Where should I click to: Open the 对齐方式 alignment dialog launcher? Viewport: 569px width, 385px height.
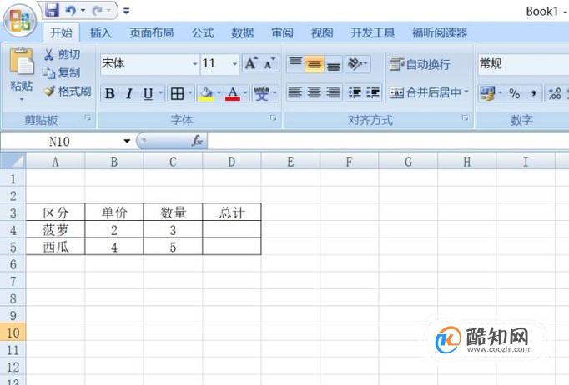(465, 117)
